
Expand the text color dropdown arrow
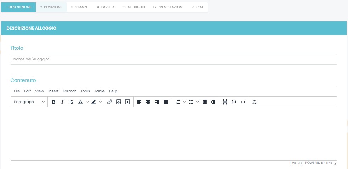click(x=87, y=102)
